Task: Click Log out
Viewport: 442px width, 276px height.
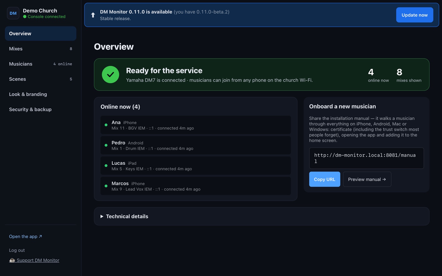Action: click(x=17, y=250)
